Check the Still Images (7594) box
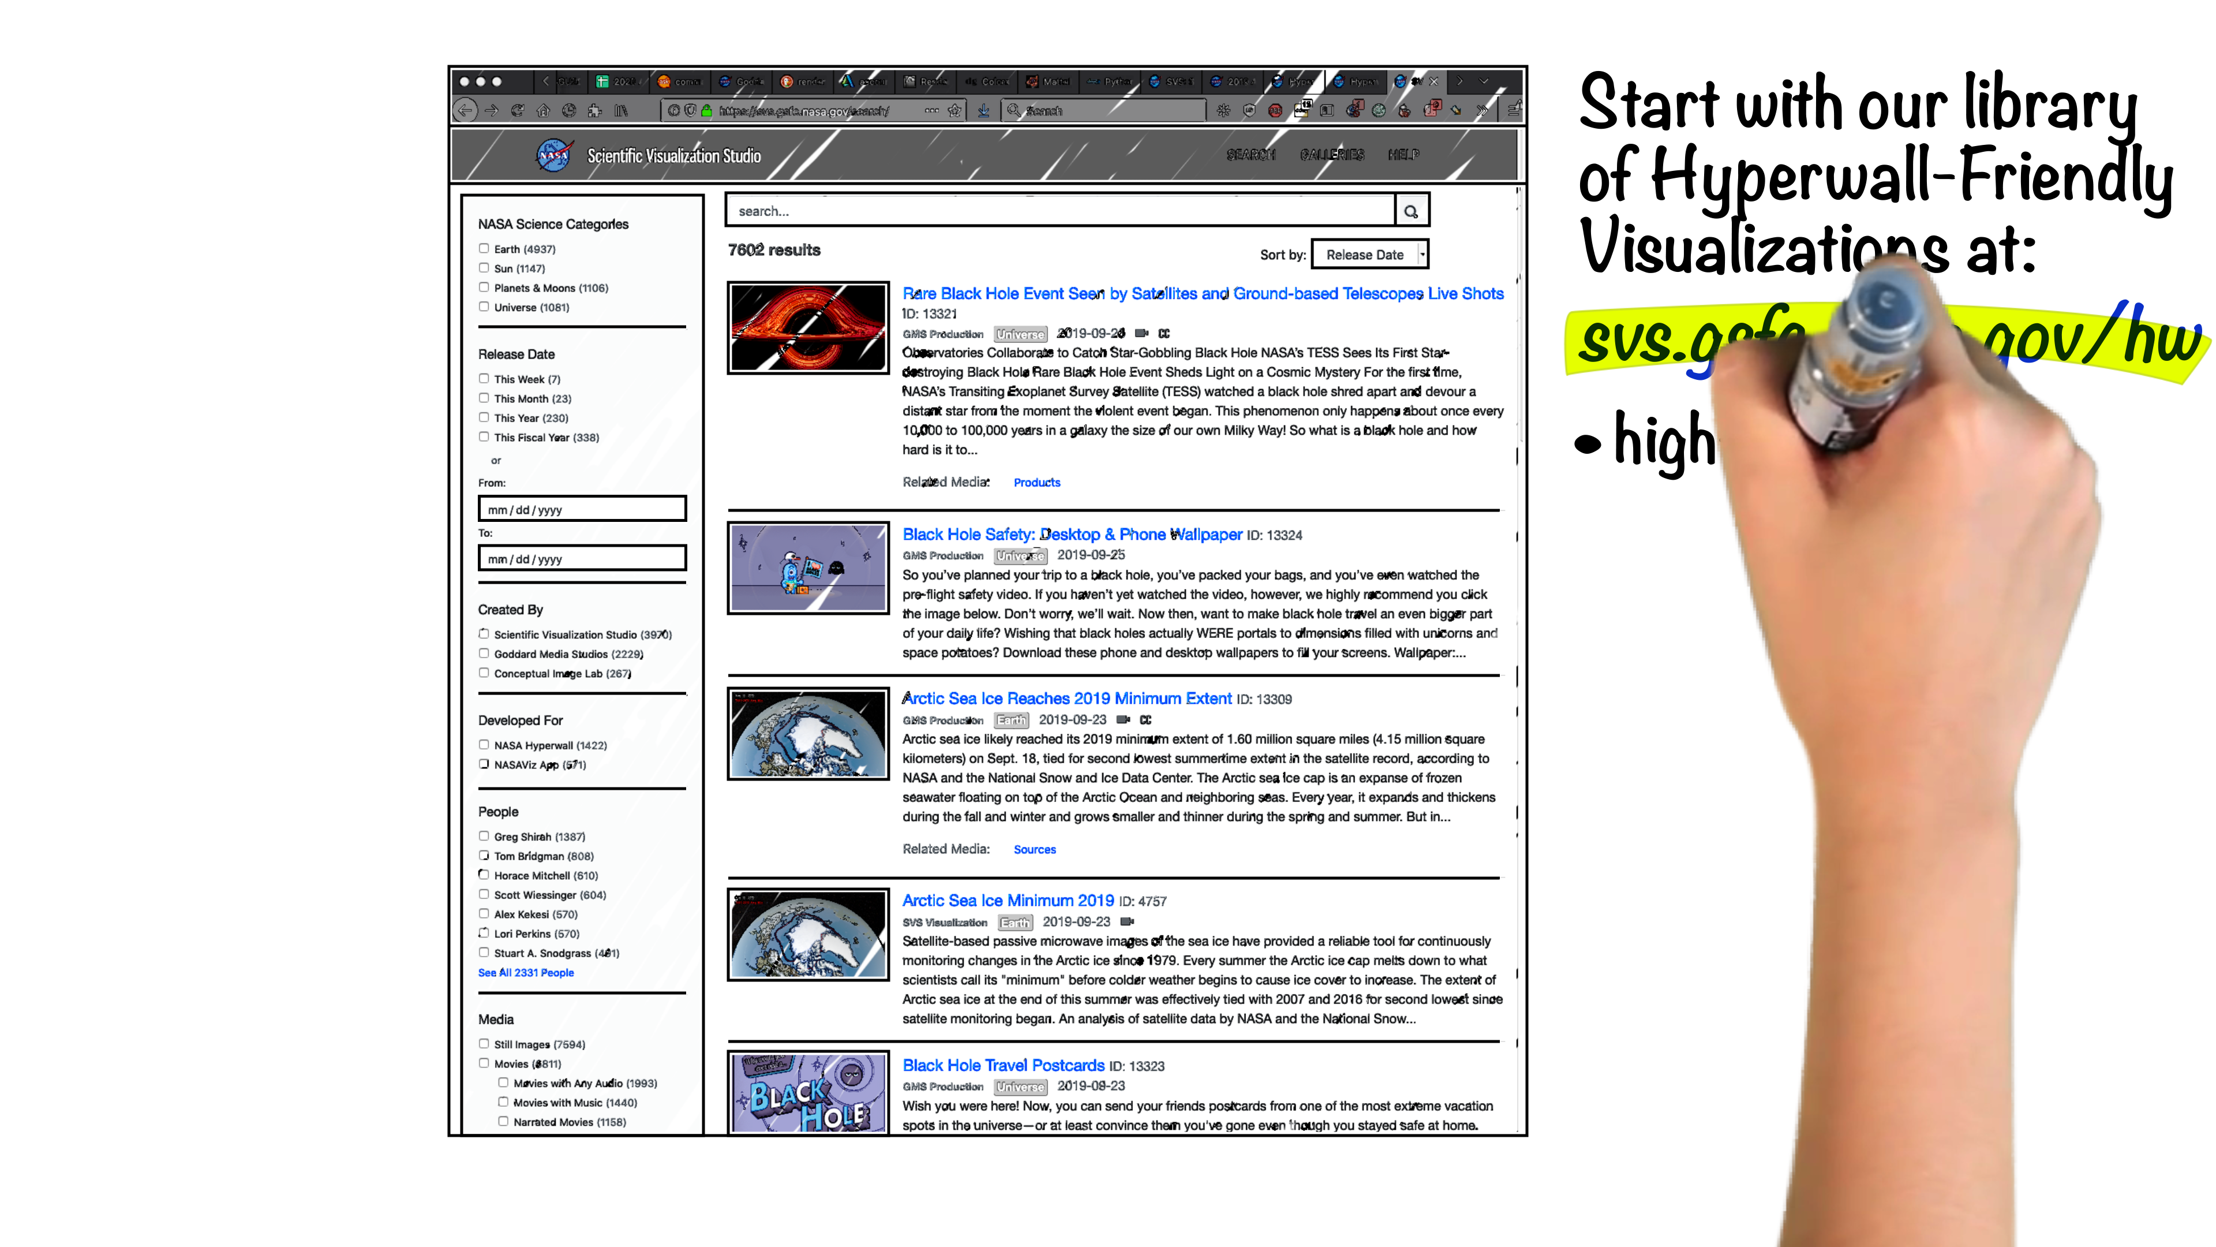2216x1247 pixels. [x=484, y=1044]
